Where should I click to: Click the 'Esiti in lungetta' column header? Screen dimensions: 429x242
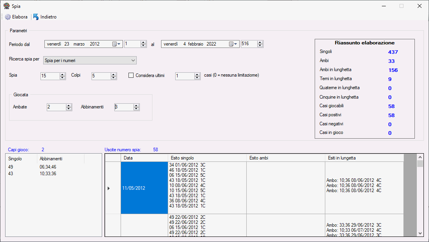pyautogui.click(x=365, y=158)
